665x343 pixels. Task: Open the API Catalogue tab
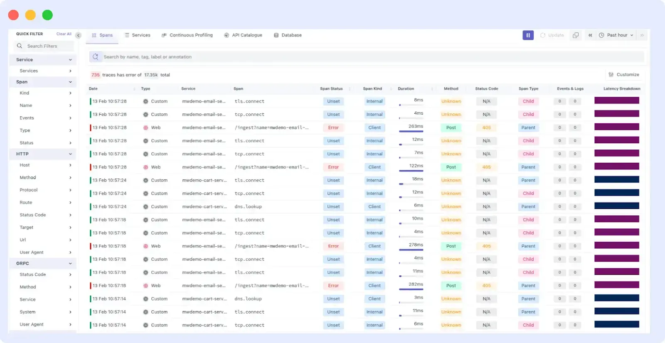tap(243, 35)
